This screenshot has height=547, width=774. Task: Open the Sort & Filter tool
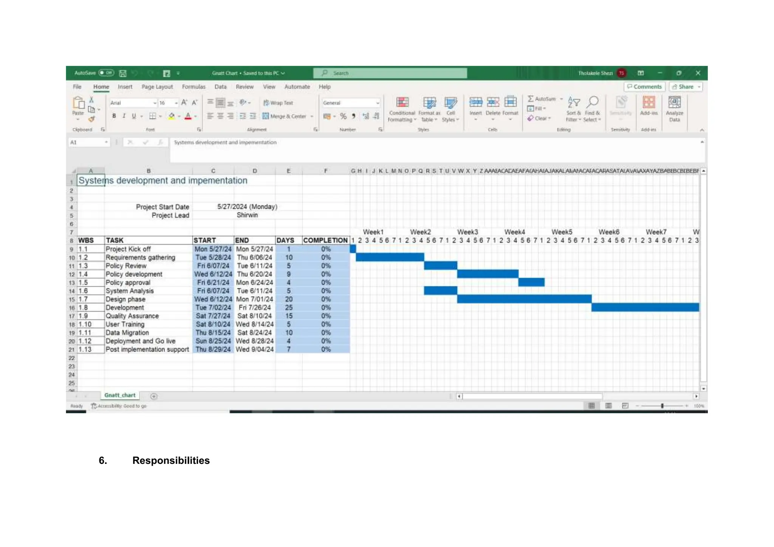pyautogui.click(x=573, y=103)
